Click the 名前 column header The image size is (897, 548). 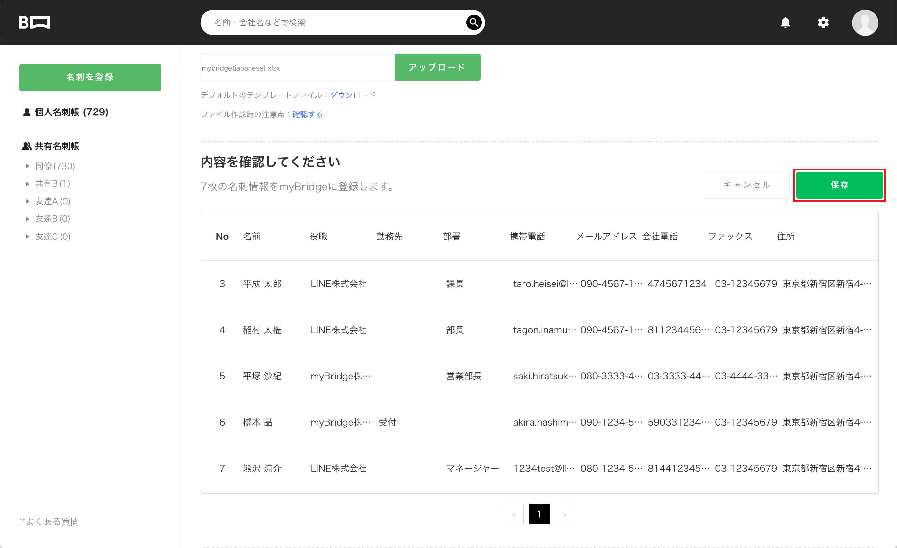[252, 236]
